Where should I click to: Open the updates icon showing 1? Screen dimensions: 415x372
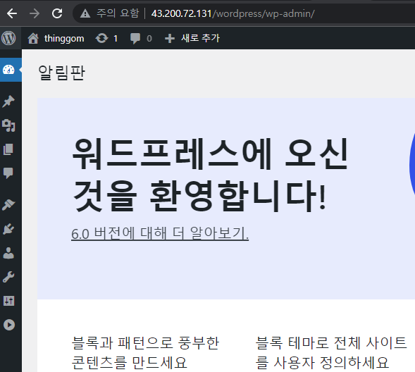(x=106, y=38)
